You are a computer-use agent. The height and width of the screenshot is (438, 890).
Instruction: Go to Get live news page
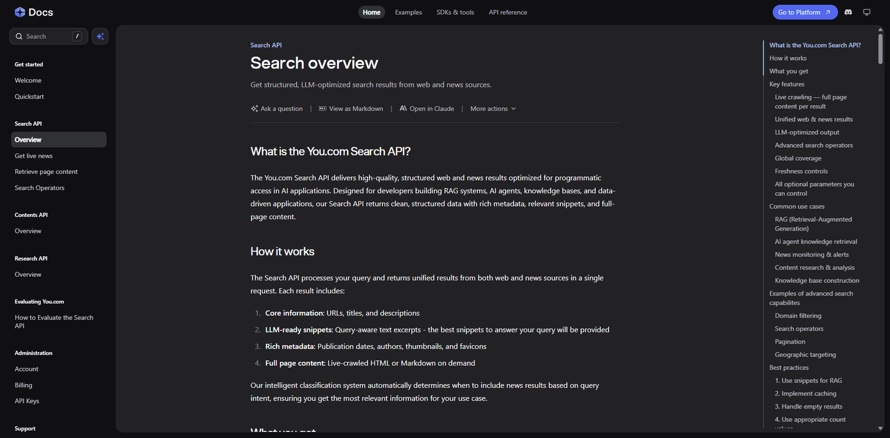point(34,156)
